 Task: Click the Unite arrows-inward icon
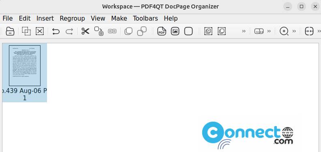(x=309, y=31)
